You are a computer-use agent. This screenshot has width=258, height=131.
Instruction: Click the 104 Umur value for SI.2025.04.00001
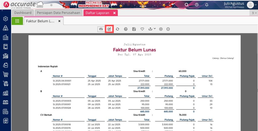pyautogui.click(x=210, y=81)
